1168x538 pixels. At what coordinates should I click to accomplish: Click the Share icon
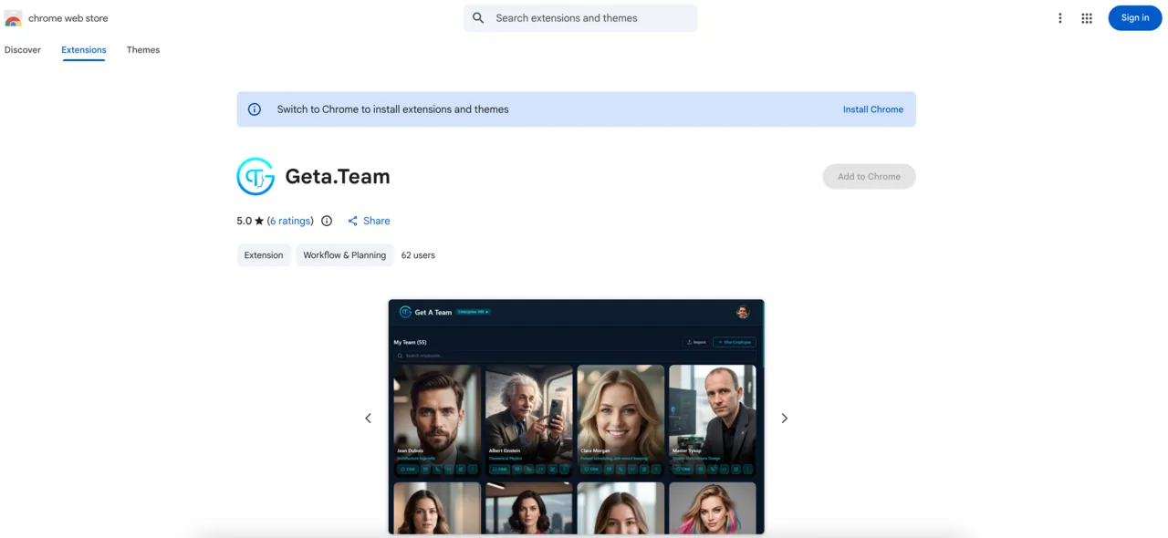point(352,221)
